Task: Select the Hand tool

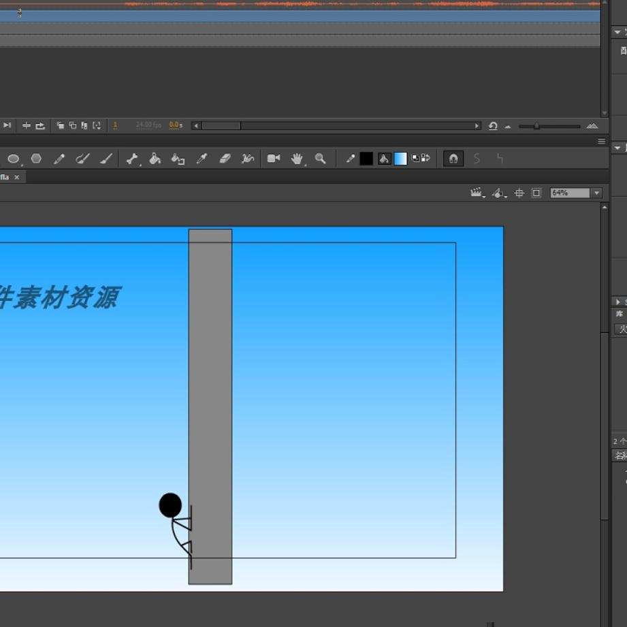Action: [297, 159]
